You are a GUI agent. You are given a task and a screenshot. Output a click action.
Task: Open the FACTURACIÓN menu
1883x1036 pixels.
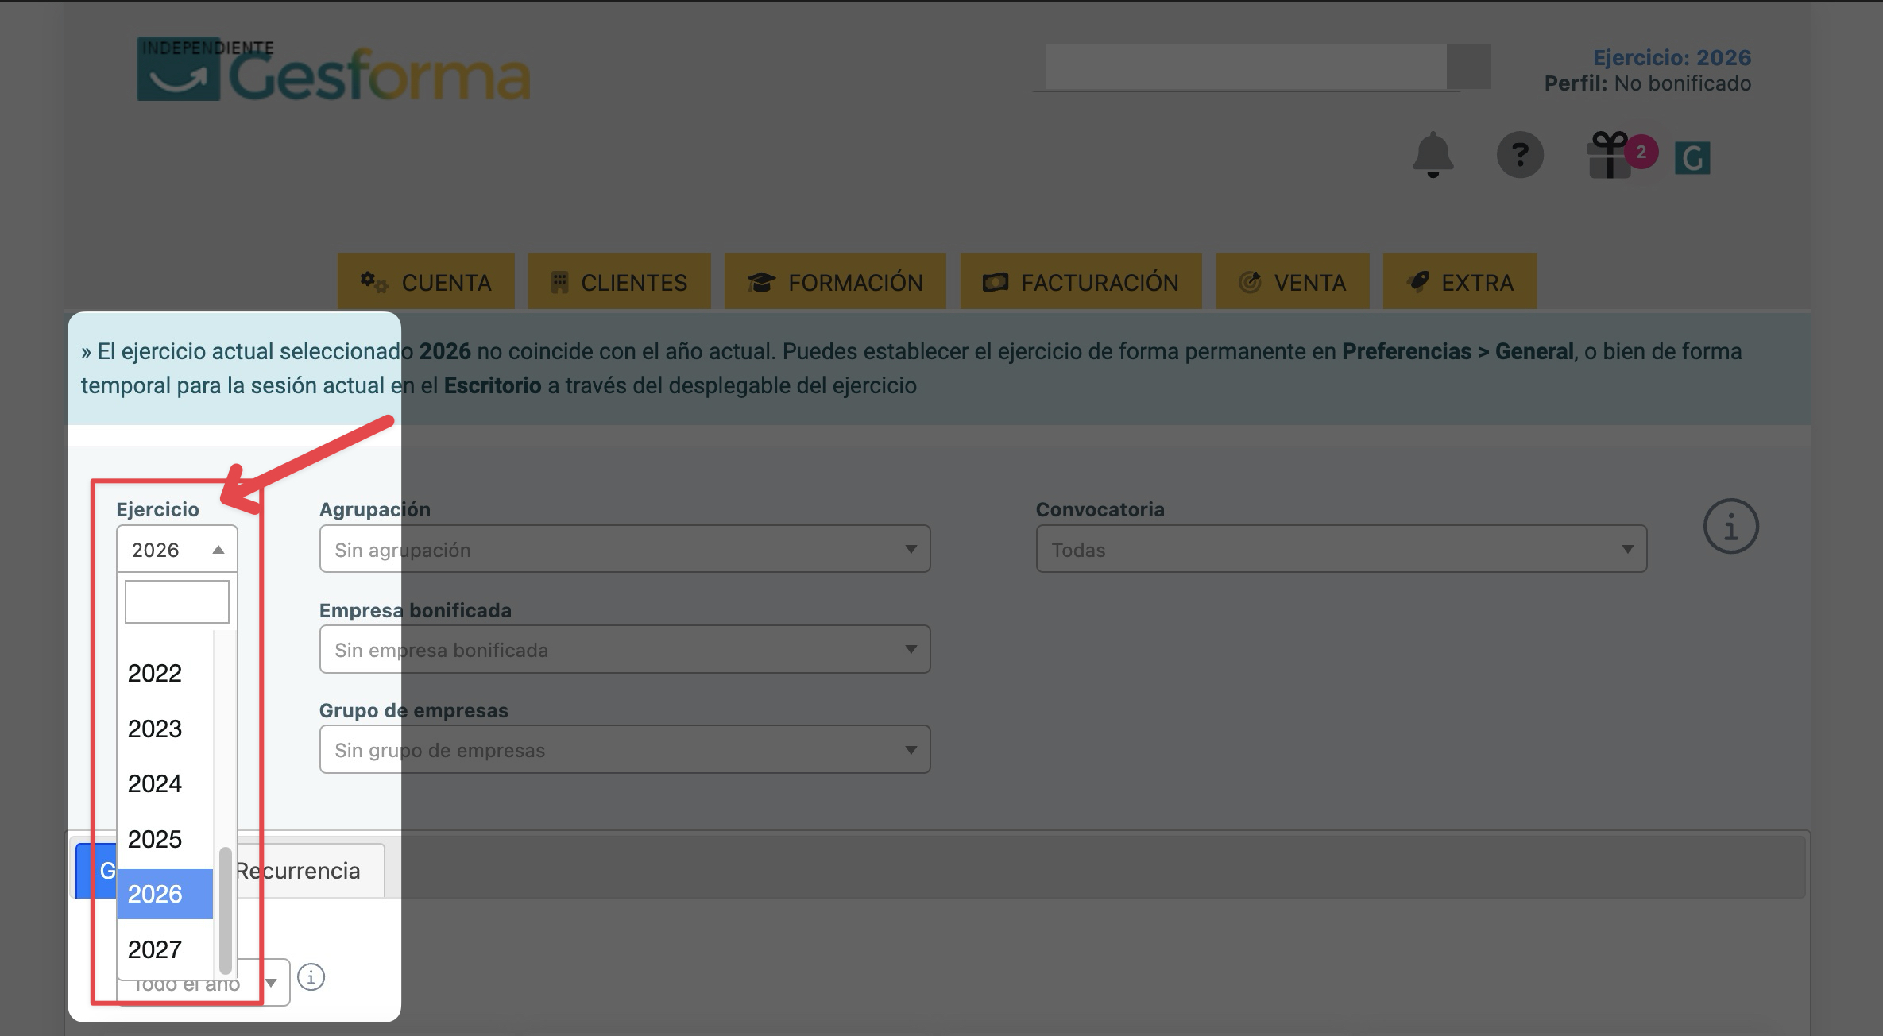tap(1081, 282)
